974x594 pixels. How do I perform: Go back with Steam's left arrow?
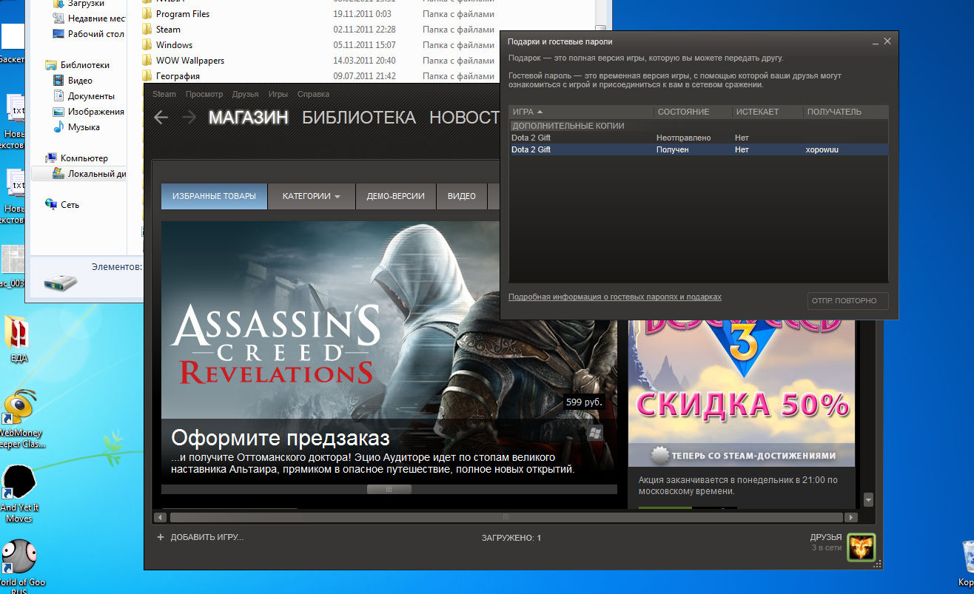[x=161, y=117]
